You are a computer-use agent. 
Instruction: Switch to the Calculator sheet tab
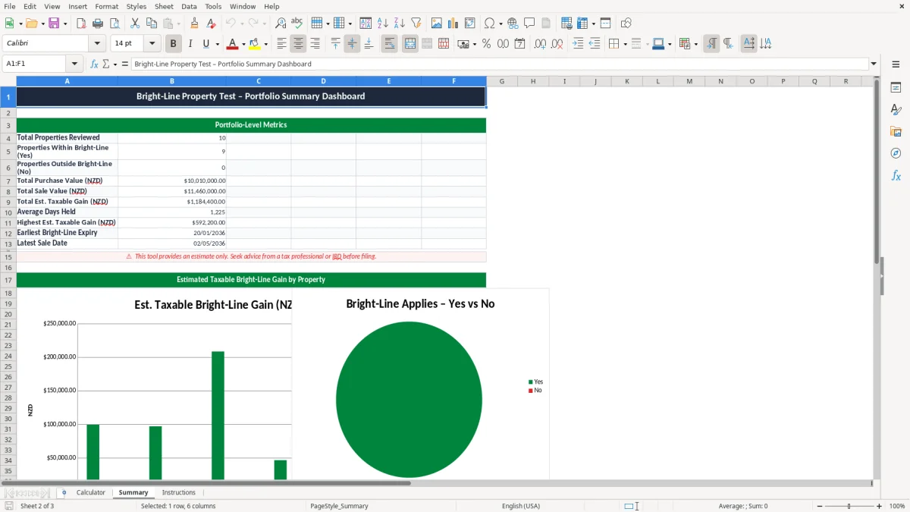coord(91,492)
